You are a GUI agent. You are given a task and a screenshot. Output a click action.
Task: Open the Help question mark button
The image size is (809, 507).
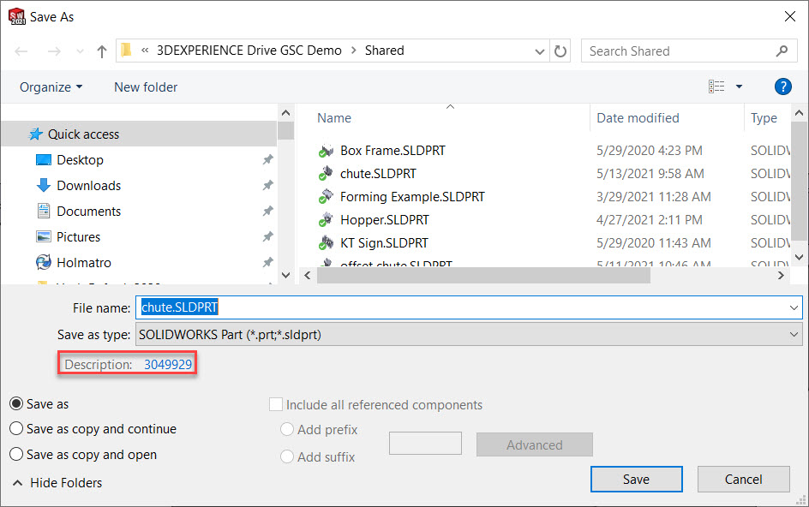(782, 86)
